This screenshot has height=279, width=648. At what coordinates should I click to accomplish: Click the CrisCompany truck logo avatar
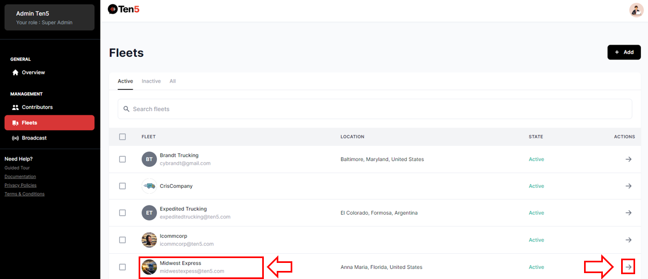click(x=149, y=186)
